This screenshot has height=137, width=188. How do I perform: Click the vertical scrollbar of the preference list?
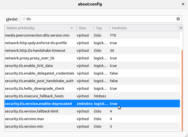[182, 89]
